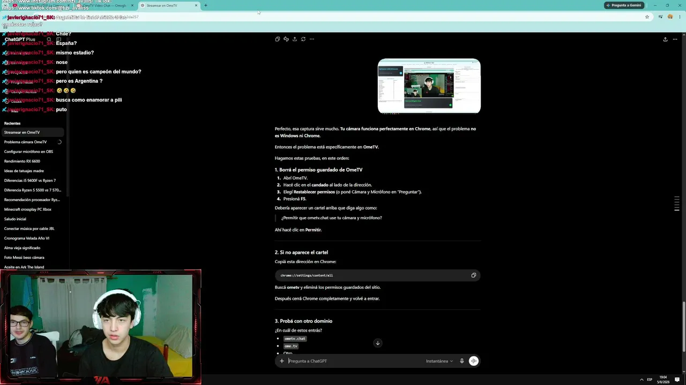Click the heading '3. Probá con otro dominio'
The width and height of the screenshot is (686, 385).
303,321
